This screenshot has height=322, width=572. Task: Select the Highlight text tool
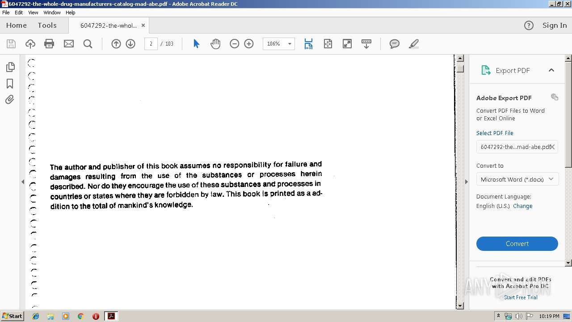[x=414, y=44]
